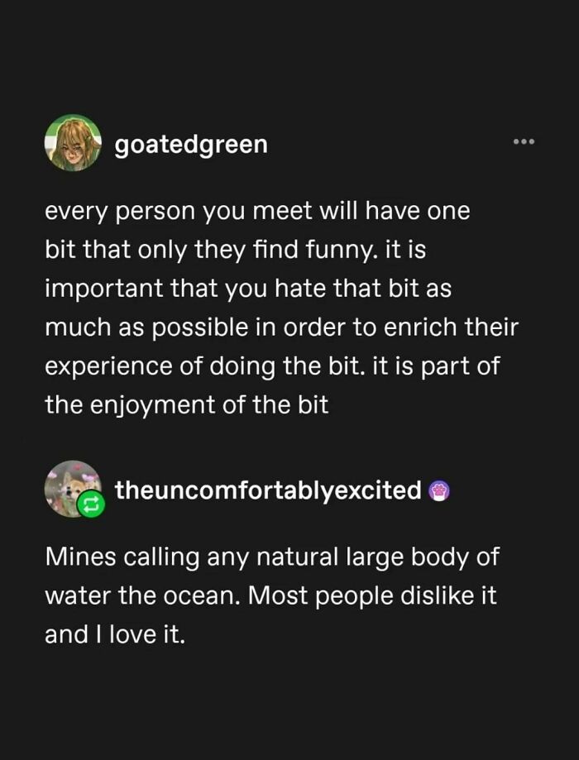The width and height of the screenshot is (579, 760).
Task: Open the goatedgreen username link
Action: pos(190,143)
